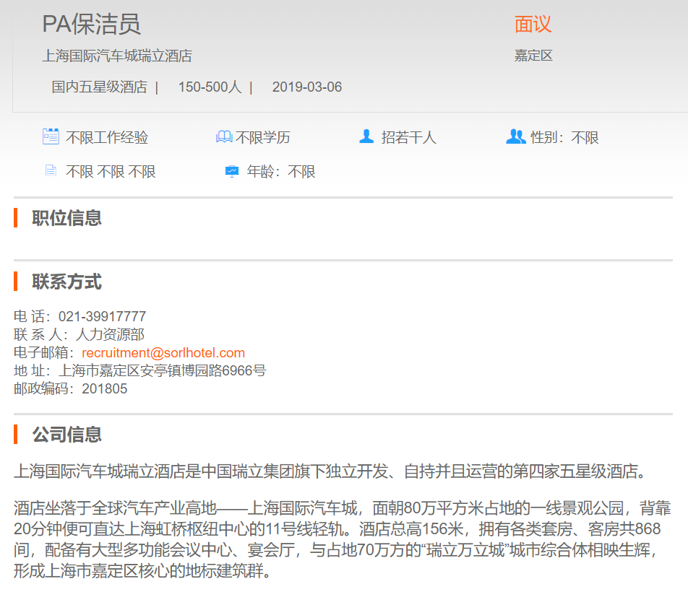Click the work experience calendar icon
Image resolution: width=688 pixels, height=592 pixels.
[51, 136]
